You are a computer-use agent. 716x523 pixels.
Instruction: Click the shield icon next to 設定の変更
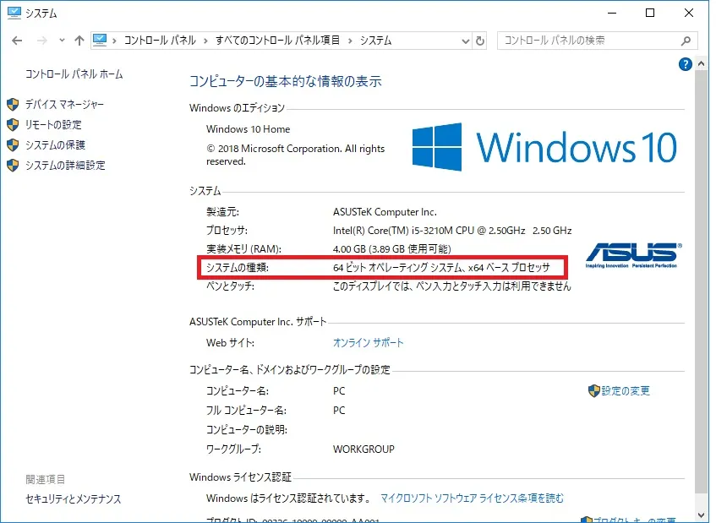pyautogui.click(x=593, y=390)
